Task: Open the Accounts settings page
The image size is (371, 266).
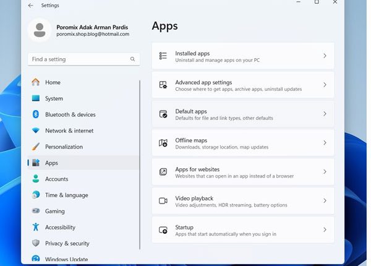Action: [x=83, y=179]
